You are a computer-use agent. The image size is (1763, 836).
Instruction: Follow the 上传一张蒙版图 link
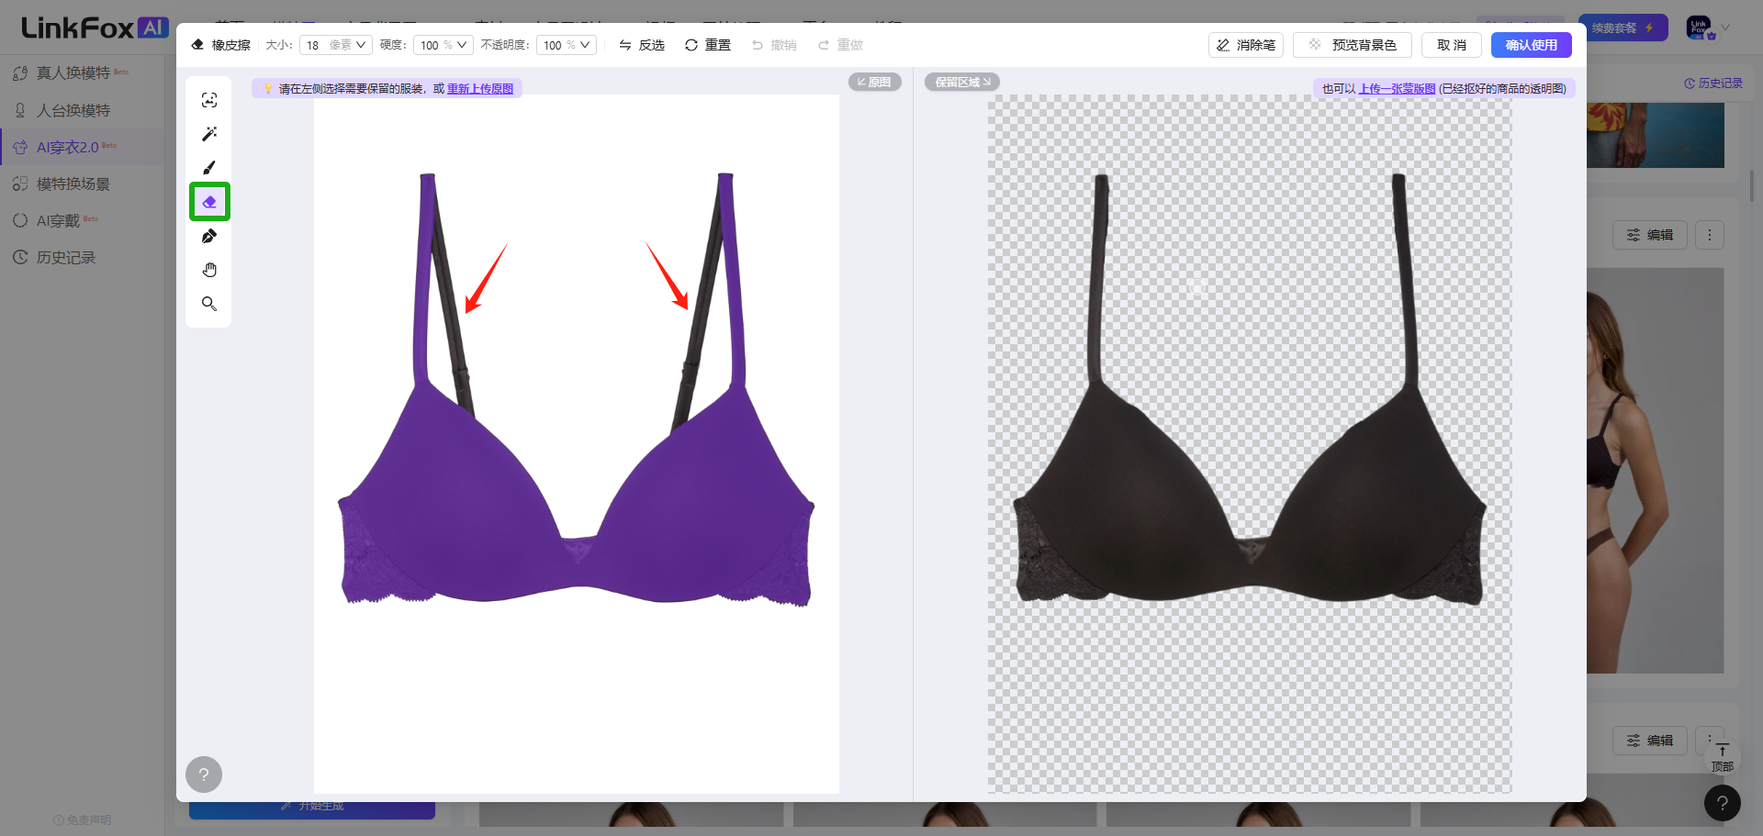tap(1397, 89)
